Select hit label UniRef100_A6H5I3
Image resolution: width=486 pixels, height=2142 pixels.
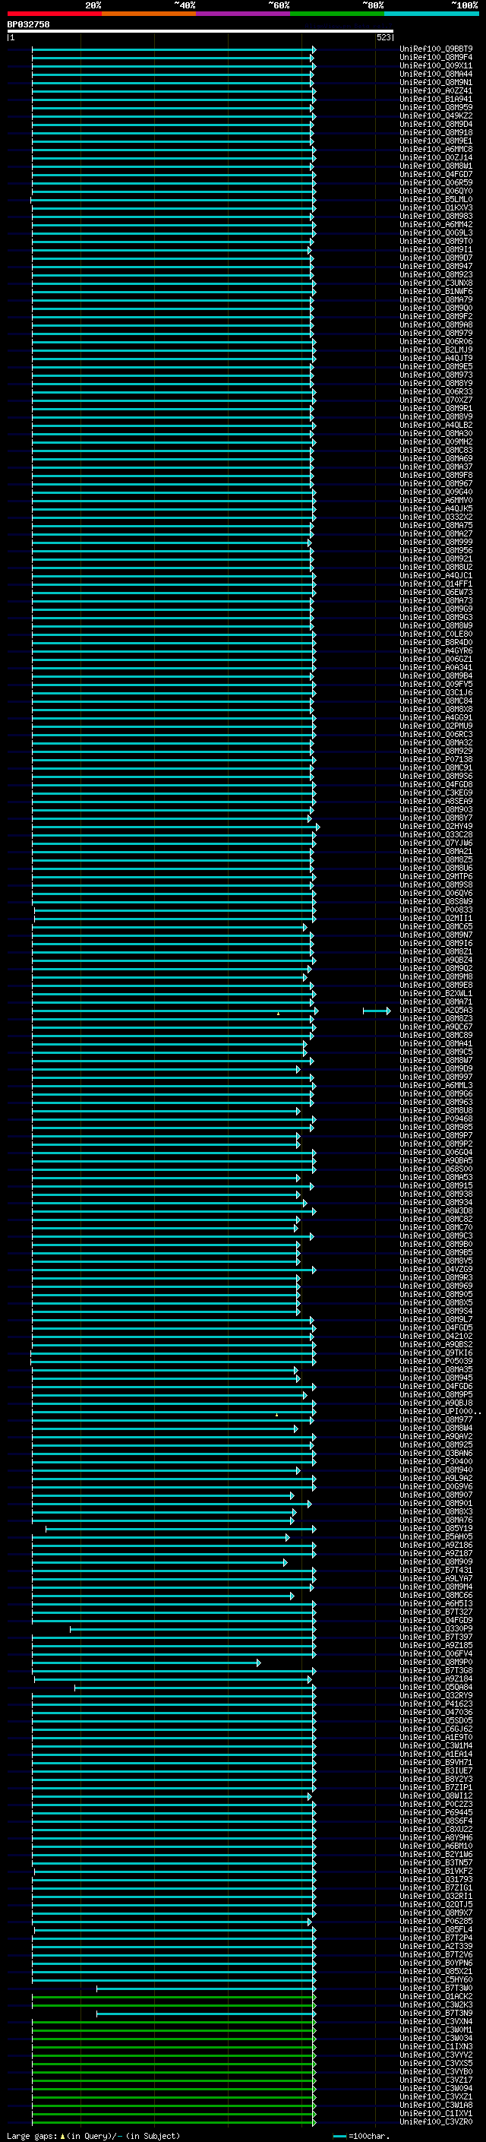click(x=436, y=1604)
